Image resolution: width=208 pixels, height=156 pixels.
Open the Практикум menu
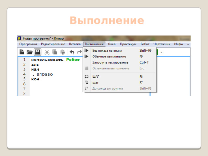coord(128,44)
